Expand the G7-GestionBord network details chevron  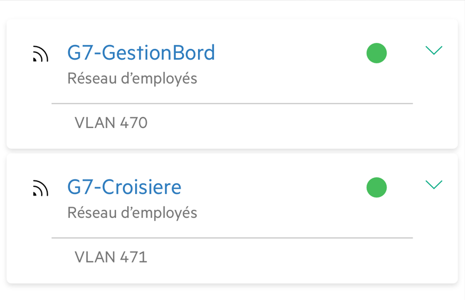[x=434, y=50]
